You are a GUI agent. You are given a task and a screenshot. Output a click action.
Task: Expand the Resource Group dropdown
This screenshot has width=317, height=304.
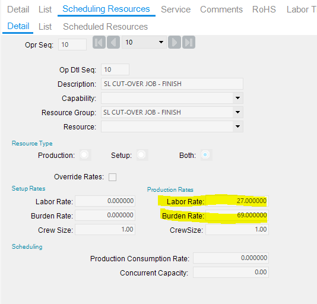(237, 112)
